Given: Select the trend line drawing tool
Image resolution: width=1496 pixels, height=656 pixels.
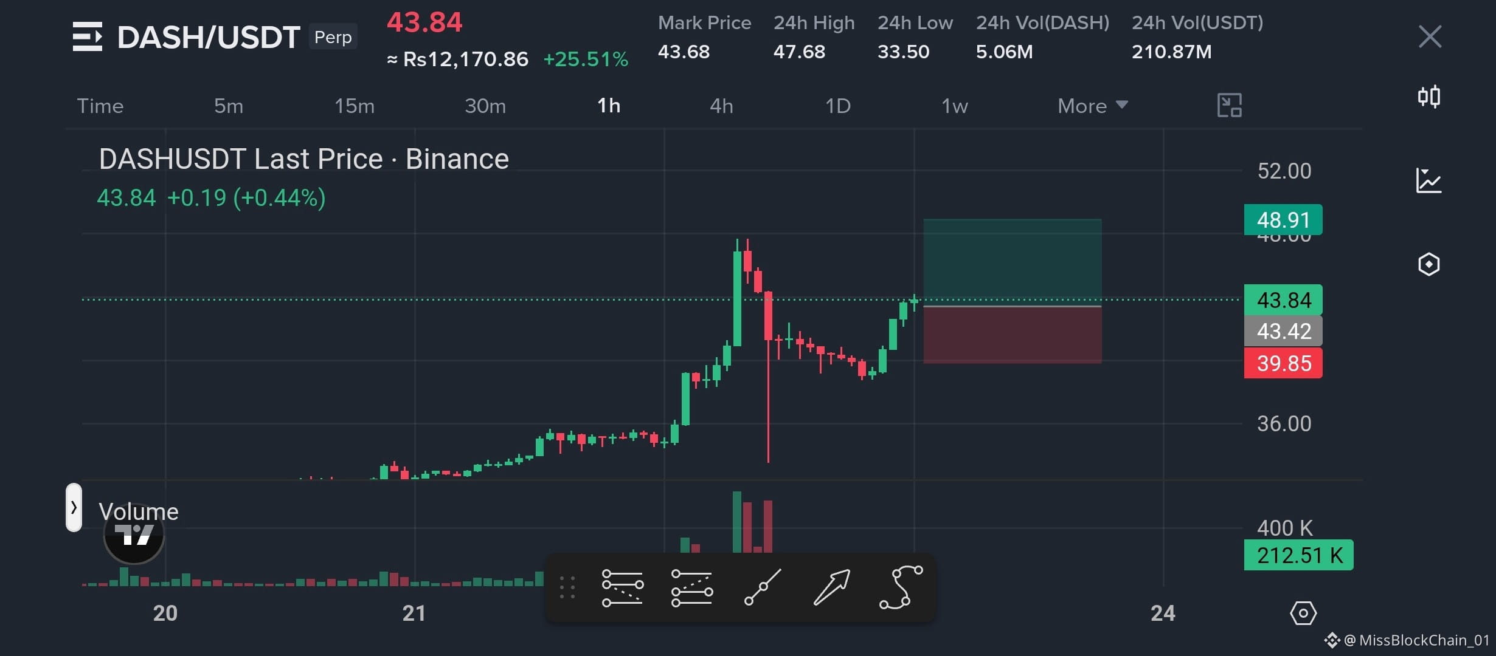Looking at the screenshot, I should click(763, 587).
